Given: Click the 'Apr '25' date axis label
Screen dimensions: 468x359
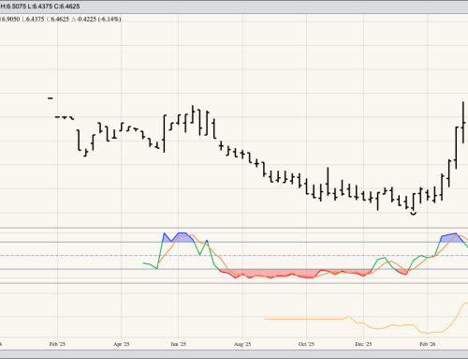Looking at the screenshot, I should tap(122, 344).
